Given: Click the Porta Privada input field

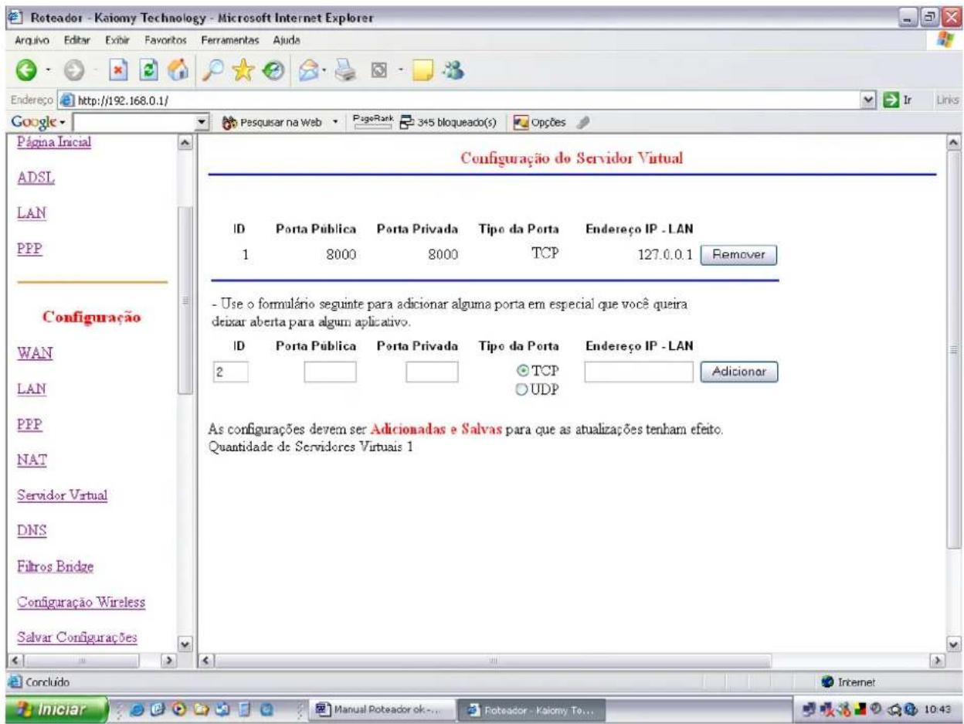Looking at the screenshot, I should (x=432, y=372).
